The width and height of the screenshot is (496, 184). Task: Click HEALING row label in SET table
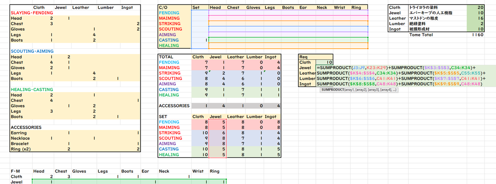[169, 155]
